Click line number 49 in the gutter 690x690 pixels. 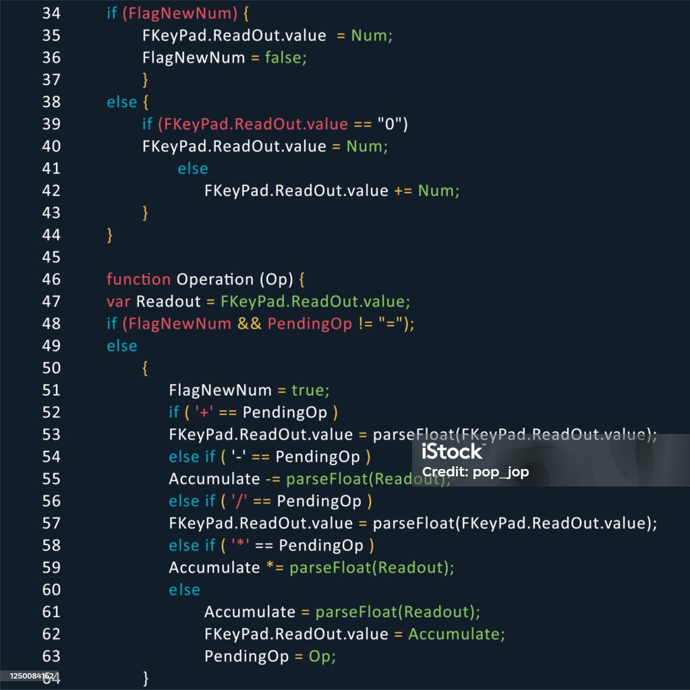51,346
